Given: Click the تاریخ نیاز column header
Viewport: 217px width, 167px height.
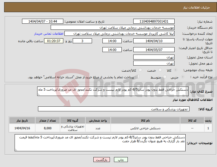Looking at the screenshot, I should [x=22, y=120].
